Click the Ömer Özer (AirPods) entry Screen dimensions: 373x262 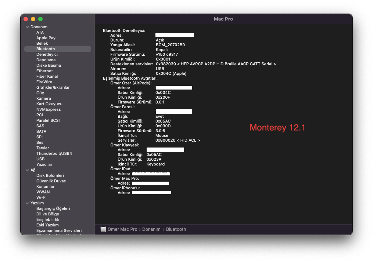131,83
